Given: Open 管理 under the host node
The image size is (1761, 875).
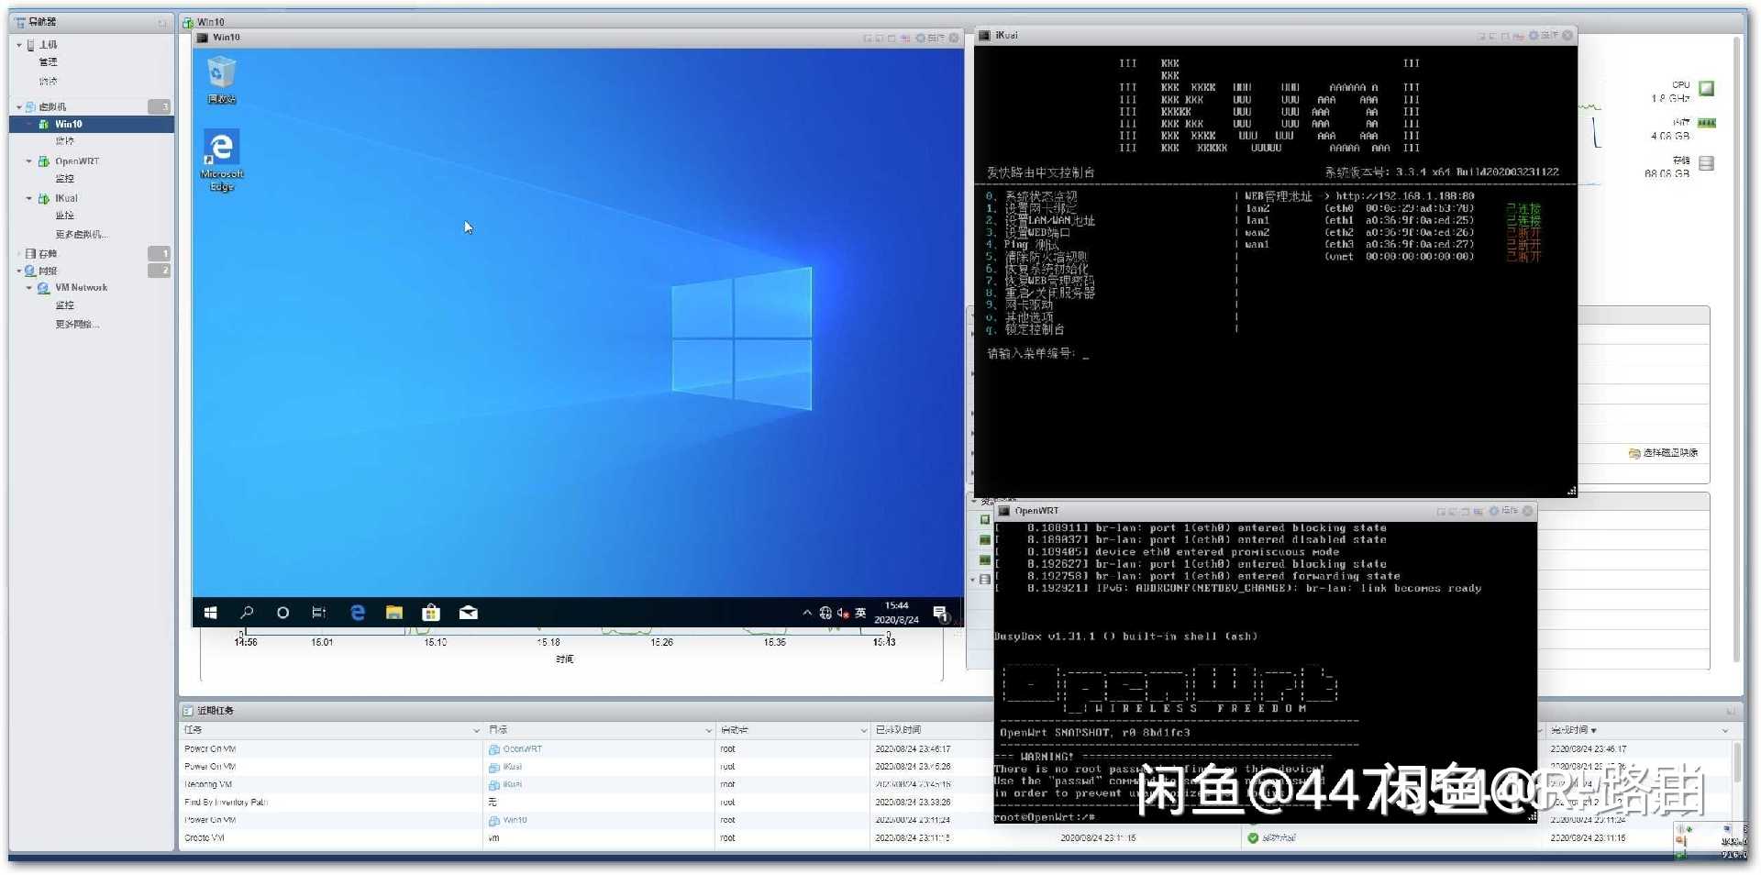Looking at the screenshot, I should point(49,62).
